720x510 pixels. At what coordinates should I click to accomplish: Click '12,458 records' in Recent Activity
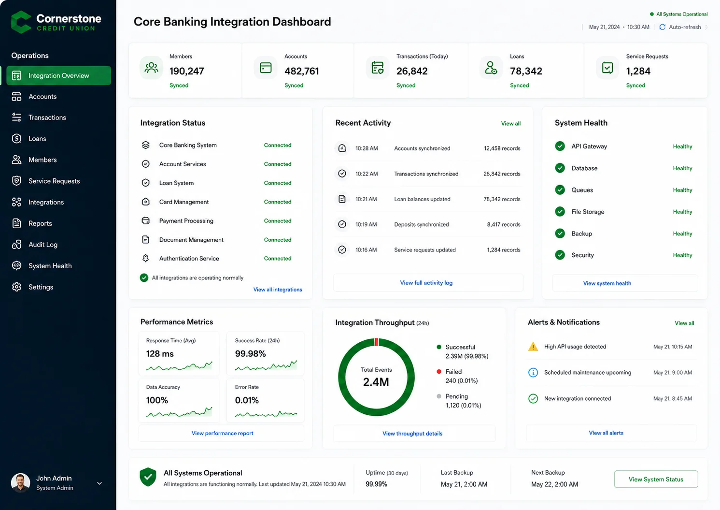tap(502, 148)
